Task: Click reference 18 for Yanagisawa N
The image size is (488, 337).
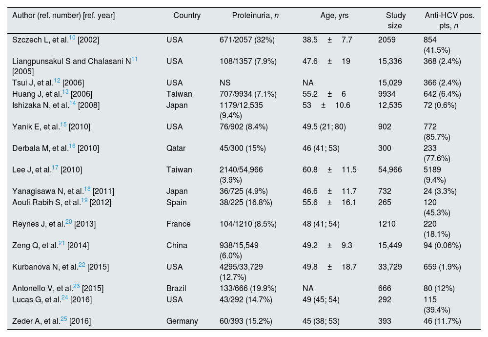Action: point(87,189)
